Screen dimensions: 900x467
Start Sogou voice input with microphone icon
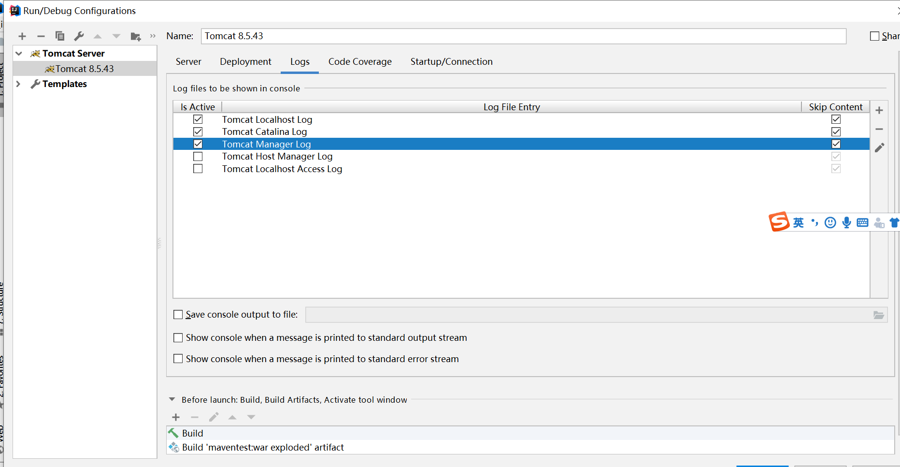coord(846,222)
